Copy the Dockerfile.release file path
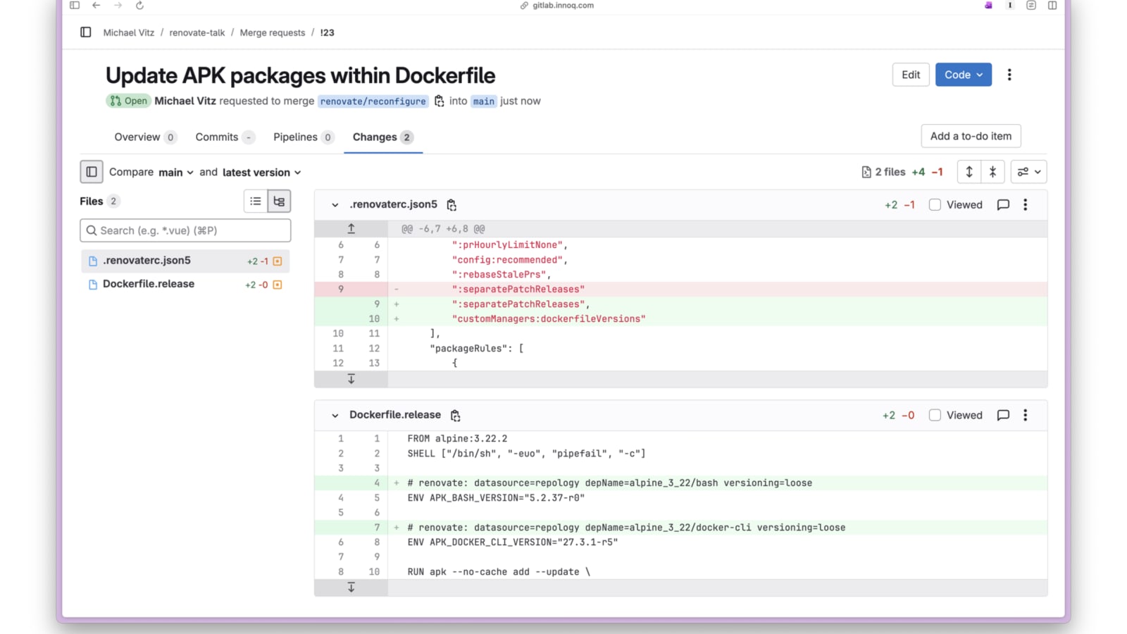The image size is (1127, 634). click(x=455, y=416)
